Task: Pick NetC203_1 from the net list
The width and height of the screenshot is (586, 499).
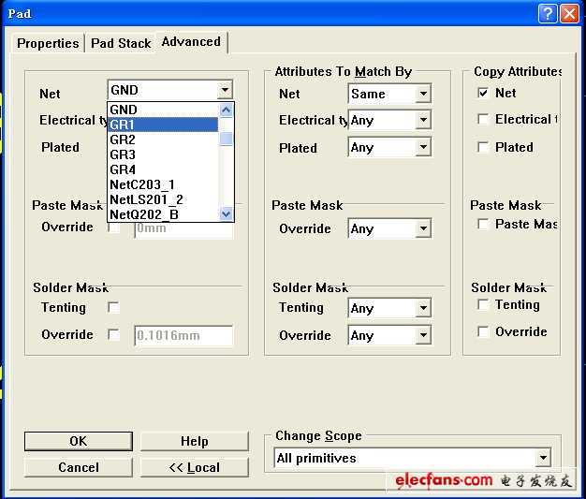Action: click(x=163, y=184)
